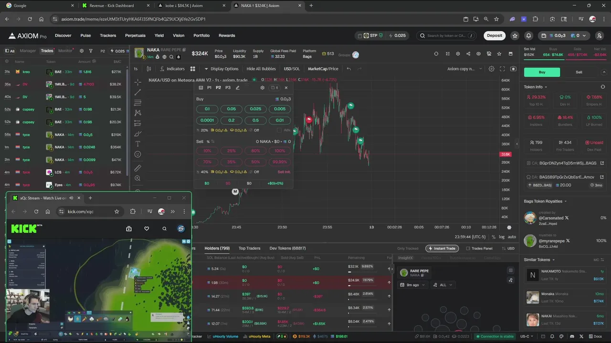Toggle the log scale on chart

click(x=502, y=237)
